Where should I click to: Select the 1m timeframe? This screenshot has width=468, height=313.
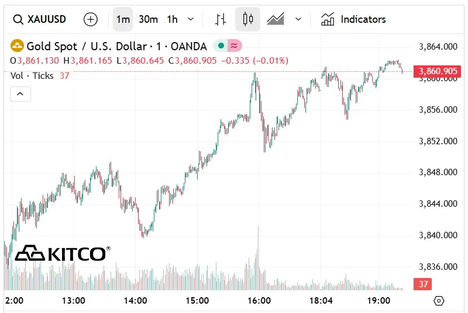click(123, 19)
